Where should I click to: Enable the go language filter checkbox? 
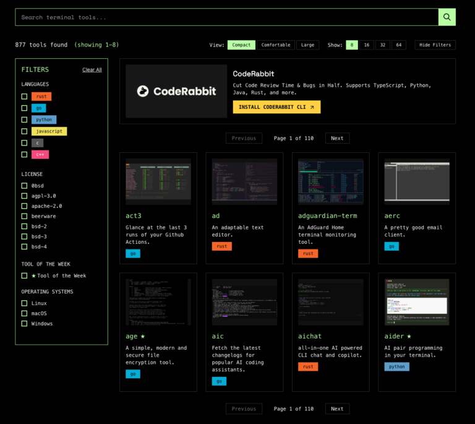(24, 108)
